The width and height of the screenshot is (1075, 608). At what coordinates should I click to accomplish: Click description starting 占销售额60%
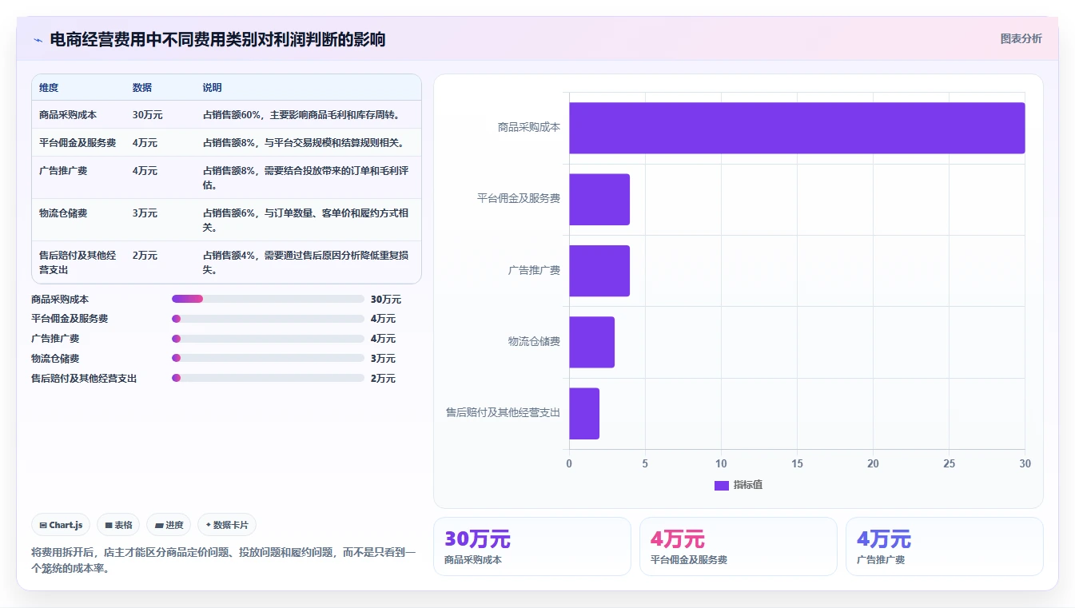(301, 115)
